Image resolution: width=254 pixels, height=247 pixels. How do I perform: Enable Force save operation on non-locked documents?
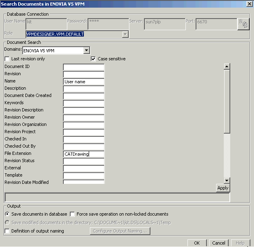(73, 214)
